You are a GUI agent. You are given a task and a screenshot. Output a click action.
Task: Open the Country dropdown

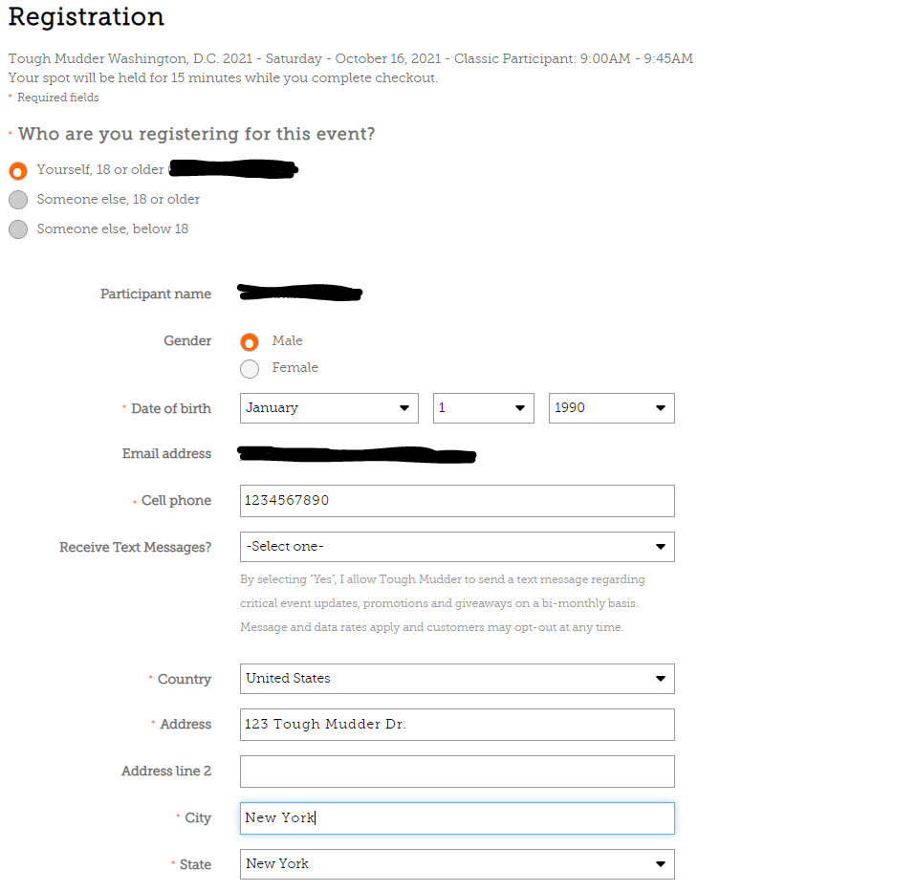click(x=457, y=679)
